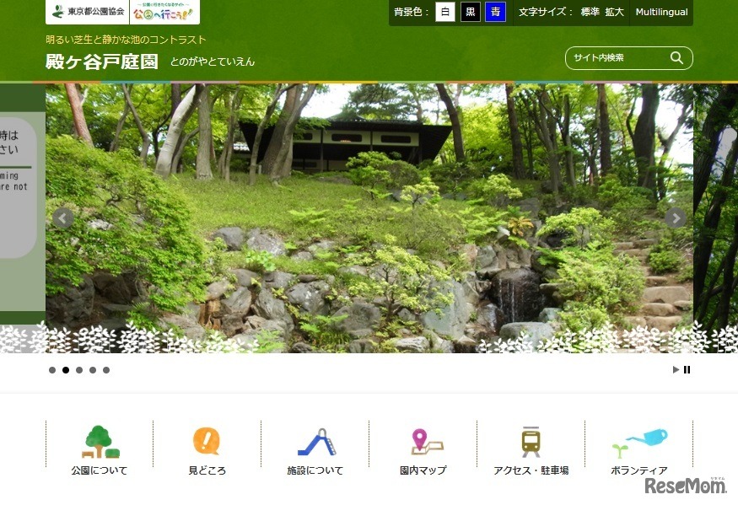The image size is (738, 505).
Task: Open the 公園へ行こう! banner logo
Action: click(164, 11)
